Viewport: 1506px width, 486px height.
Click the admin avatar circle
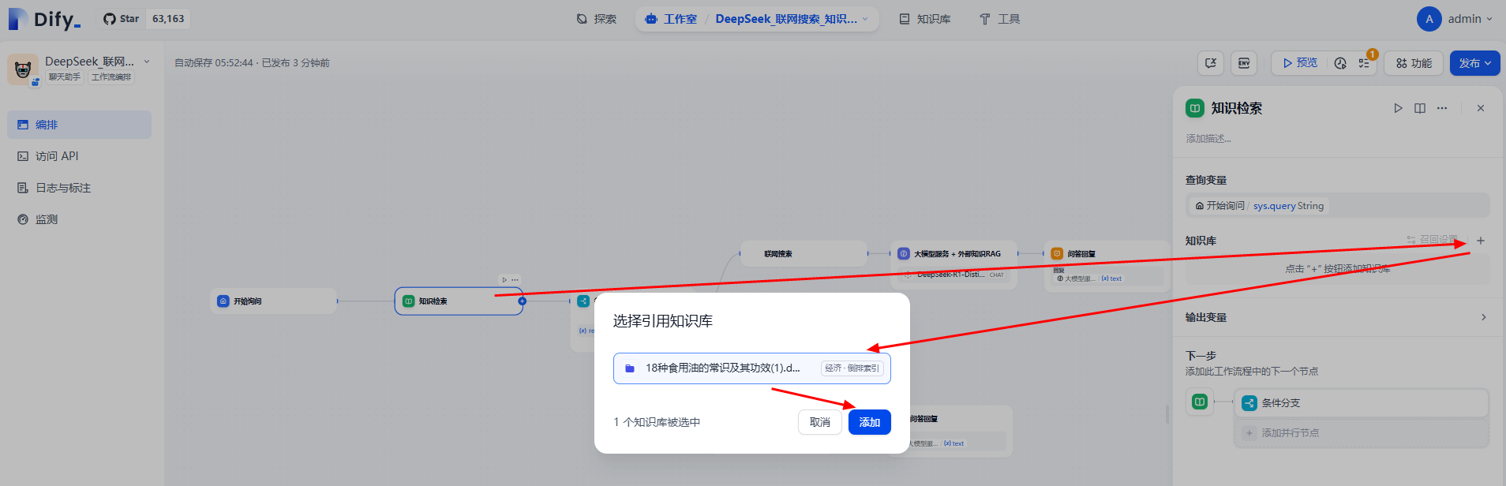[x=1429, y=19]
